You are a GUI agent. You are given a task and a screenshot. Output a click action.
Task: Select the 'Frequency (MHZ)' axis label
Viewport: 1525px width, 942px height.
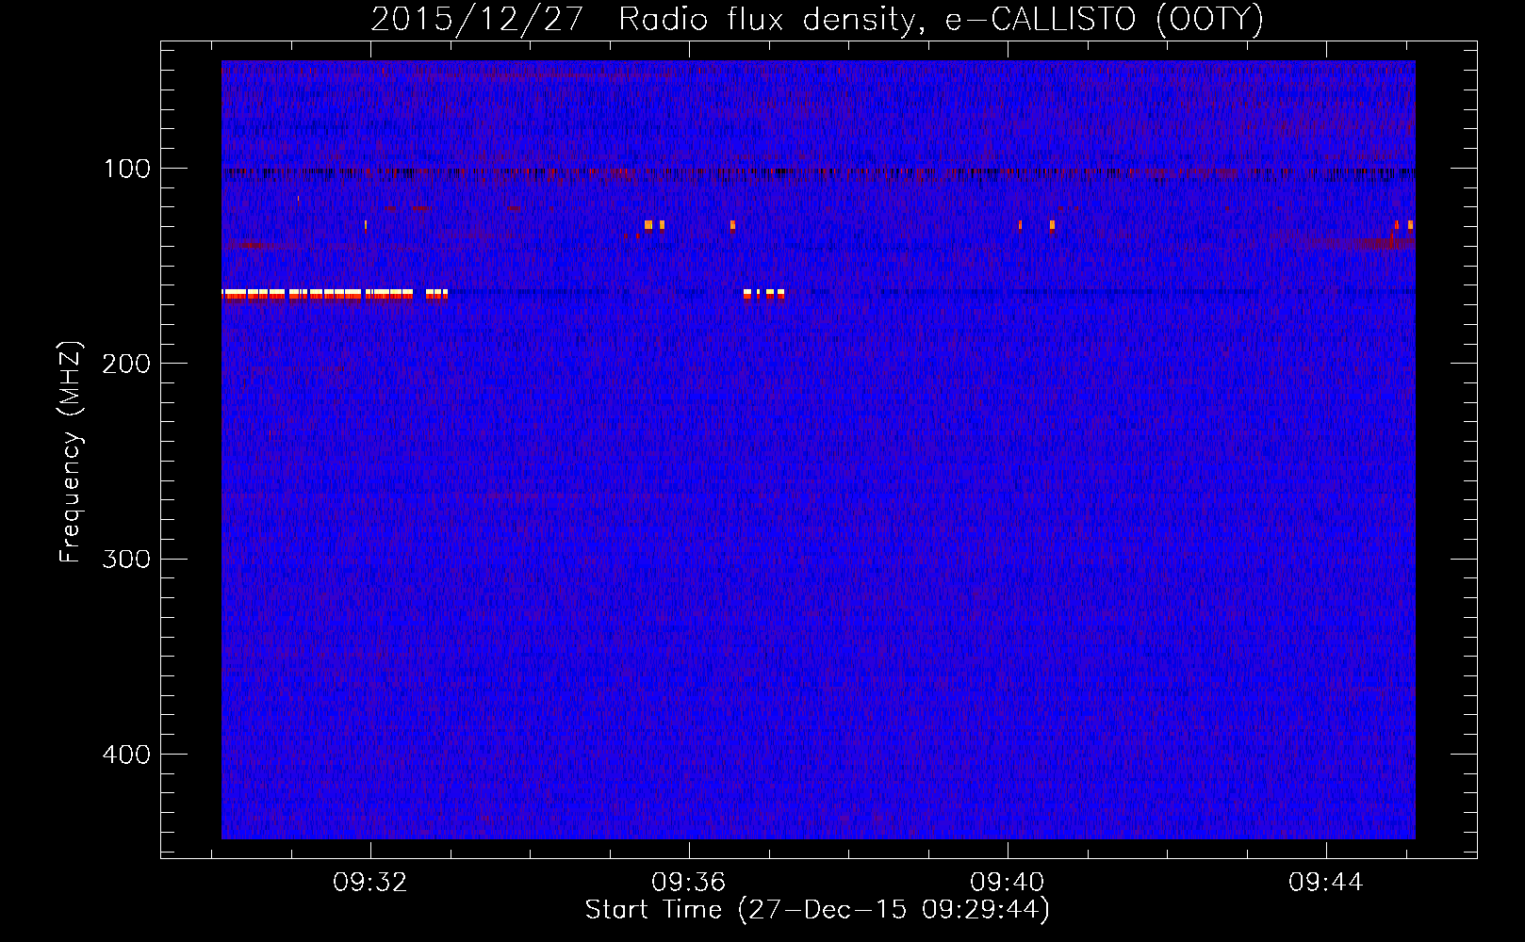click(x=71, y=452)
